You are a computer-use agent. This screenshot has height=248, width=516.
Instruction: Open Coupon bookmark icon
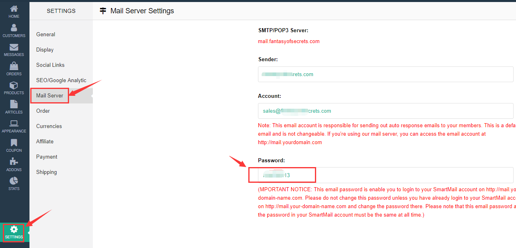(14, 143)
